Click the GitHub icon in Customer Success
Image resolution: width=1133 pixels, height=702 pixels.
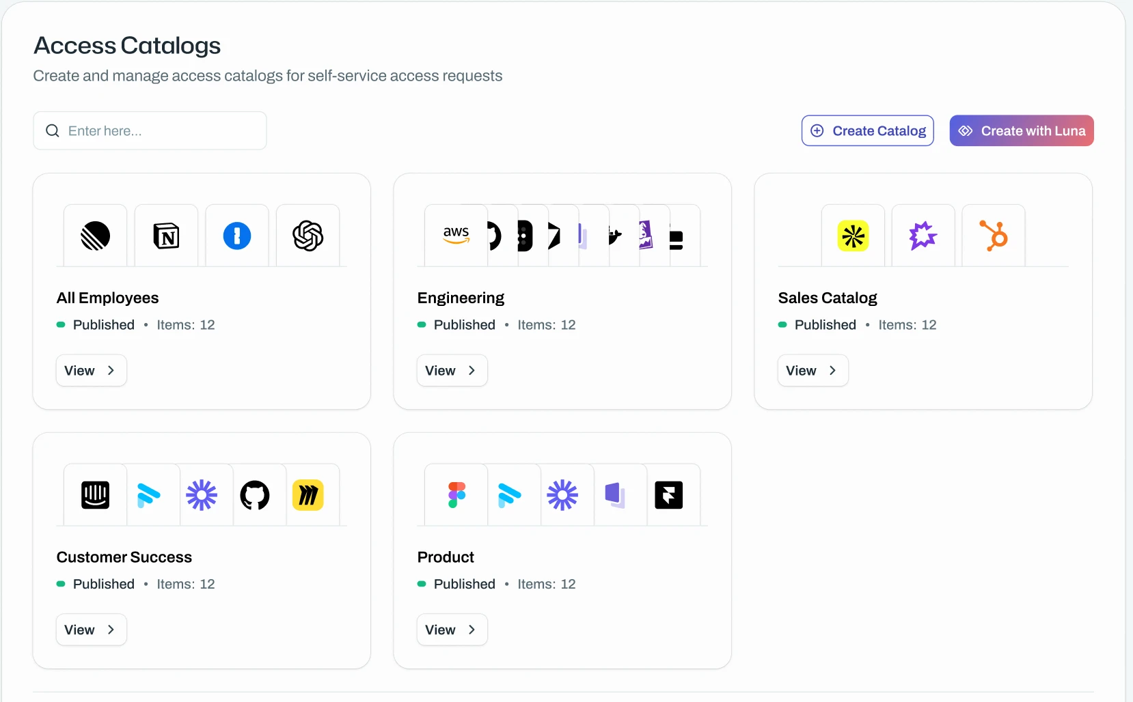pyautogui.click(x=255, y=495)
